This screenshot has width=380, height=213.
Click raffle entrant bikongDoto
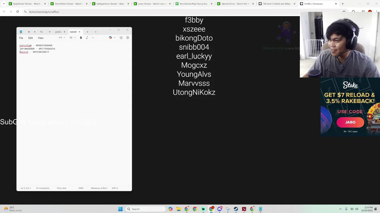194,38
